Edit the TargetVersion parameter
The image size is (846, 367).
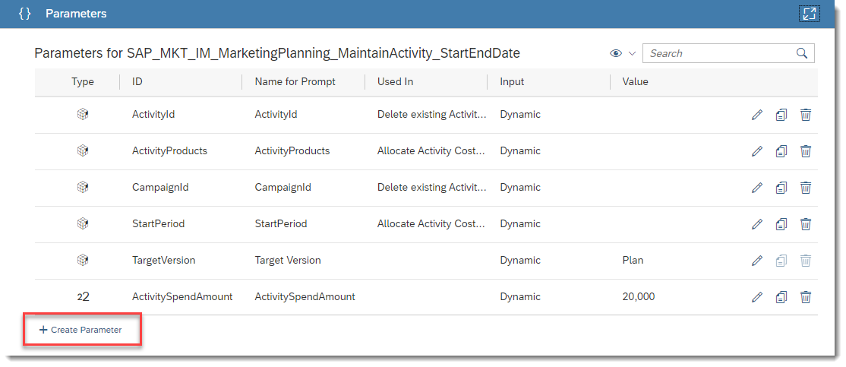tap(757, 261)
